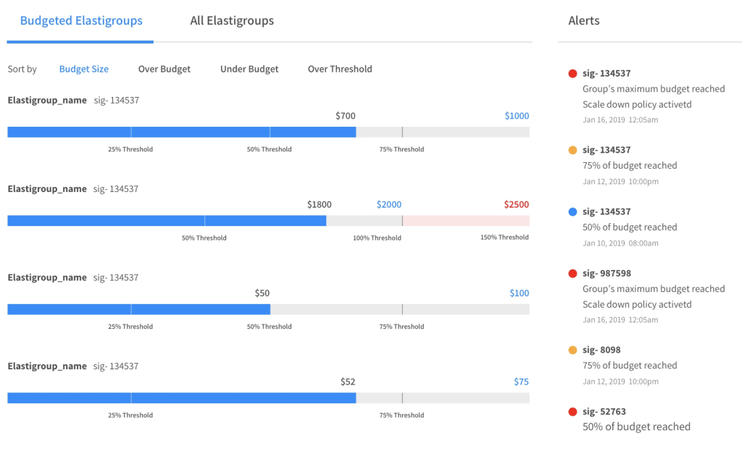Click the red dot beside sig- 52763

pyautogui.click(x=572, y=412)
